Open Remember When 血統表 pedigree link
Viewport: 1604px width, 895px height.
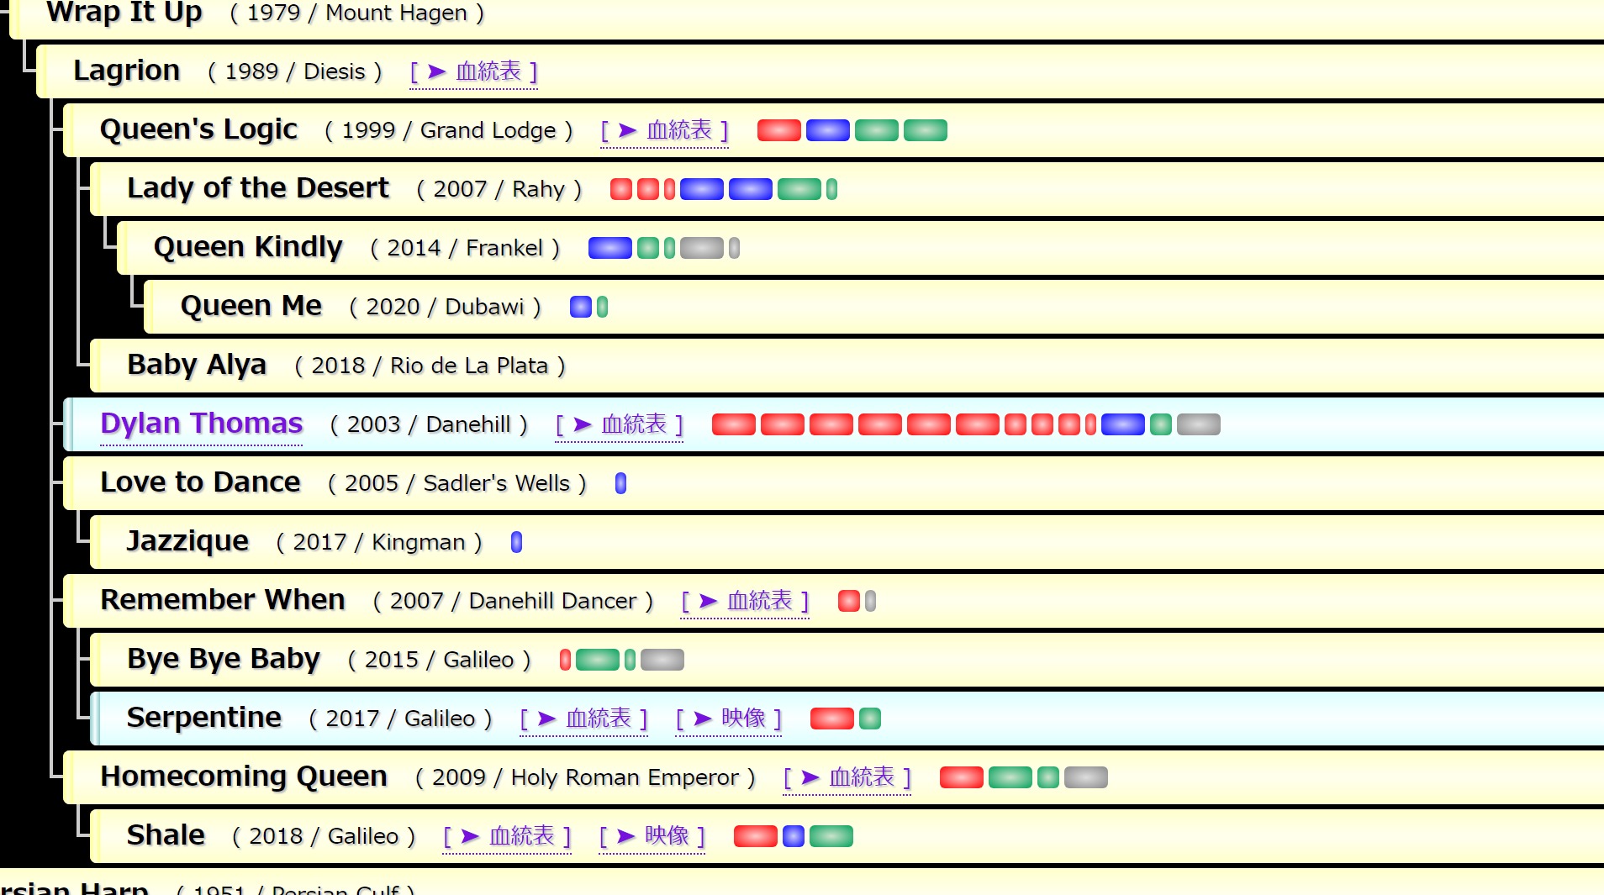[746, 602]
